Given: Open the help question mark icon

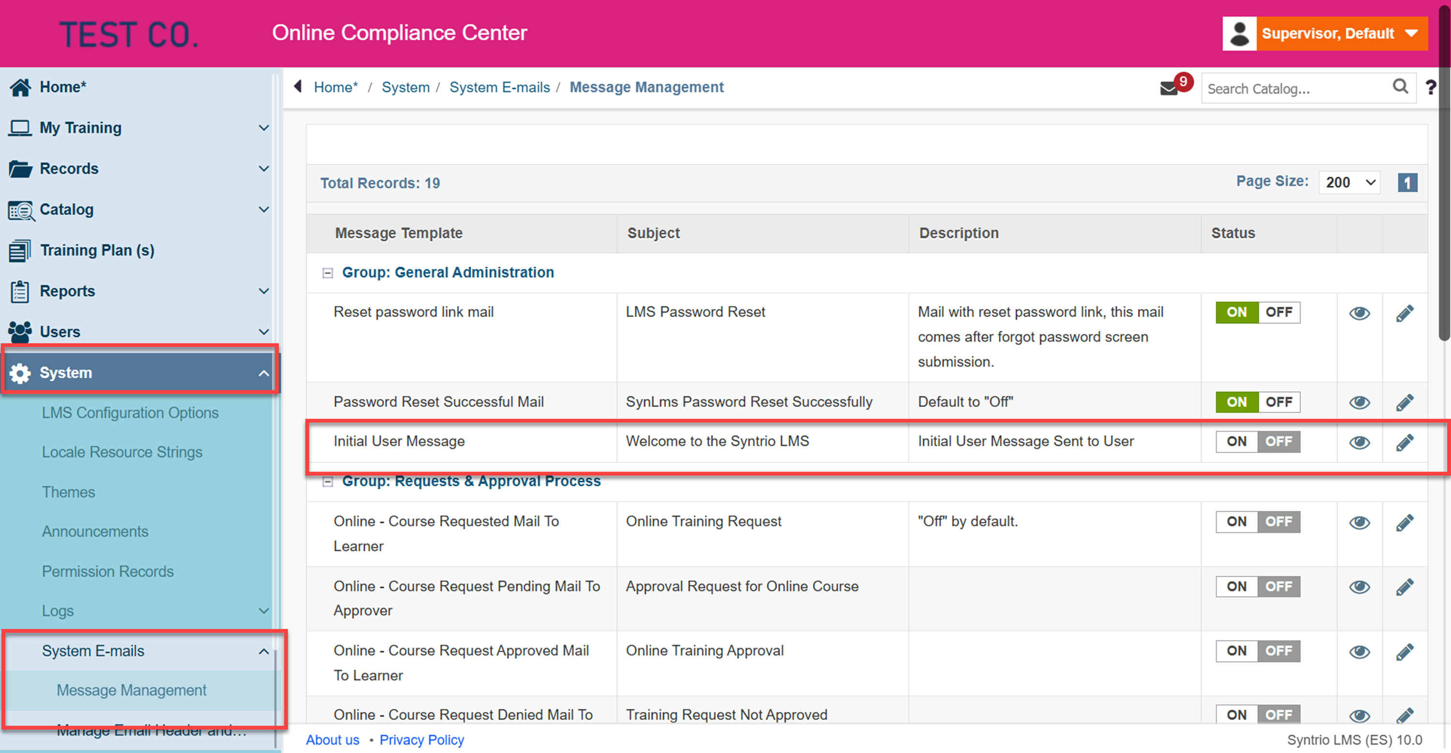Looking at the screenshot, I should point(1431,88).
